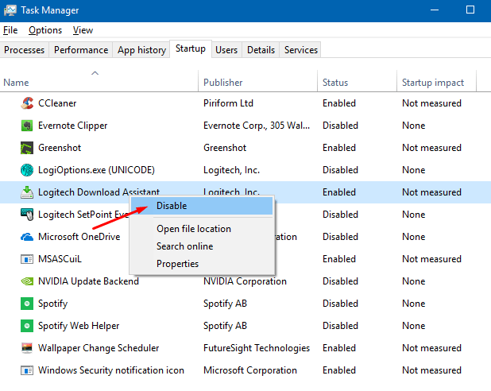This screenshot has width=491, height=391.
Task: Click the CCleaner startup icon
Action: pyautogui.click(x=27, y=103)
